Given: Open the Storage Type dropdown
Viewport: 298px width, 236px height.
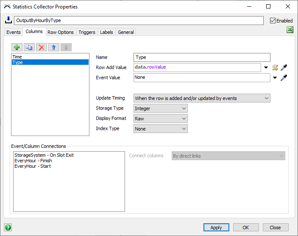Looking at the screenshot, I should [x=160, y=108].
